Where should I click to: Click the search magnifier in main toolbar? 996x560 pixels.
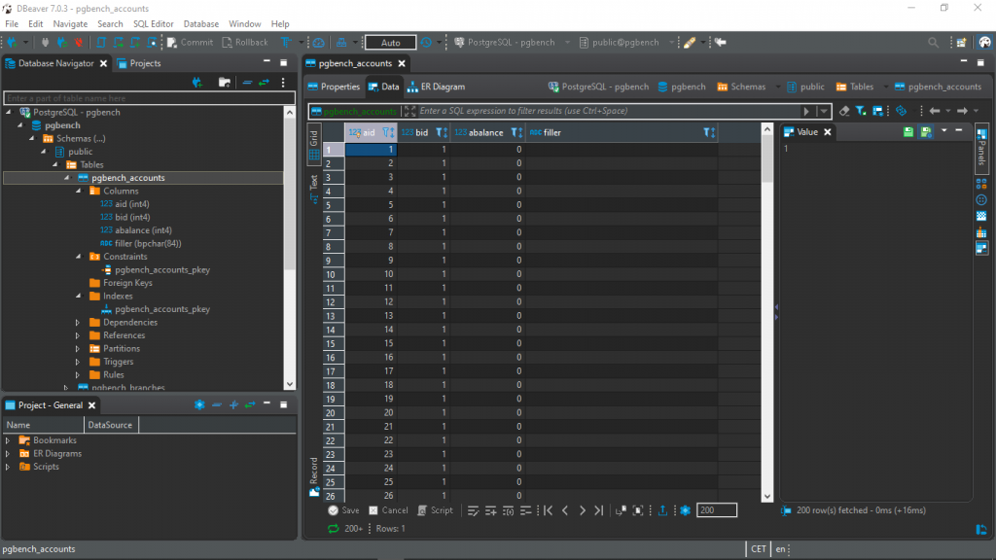pos(934,43)
